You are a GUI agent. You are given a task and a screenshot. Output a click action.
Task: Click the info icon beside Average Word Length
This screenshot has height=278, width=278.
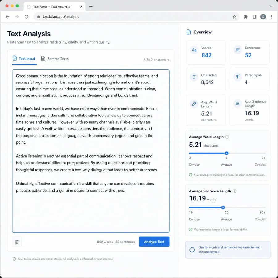227,137
